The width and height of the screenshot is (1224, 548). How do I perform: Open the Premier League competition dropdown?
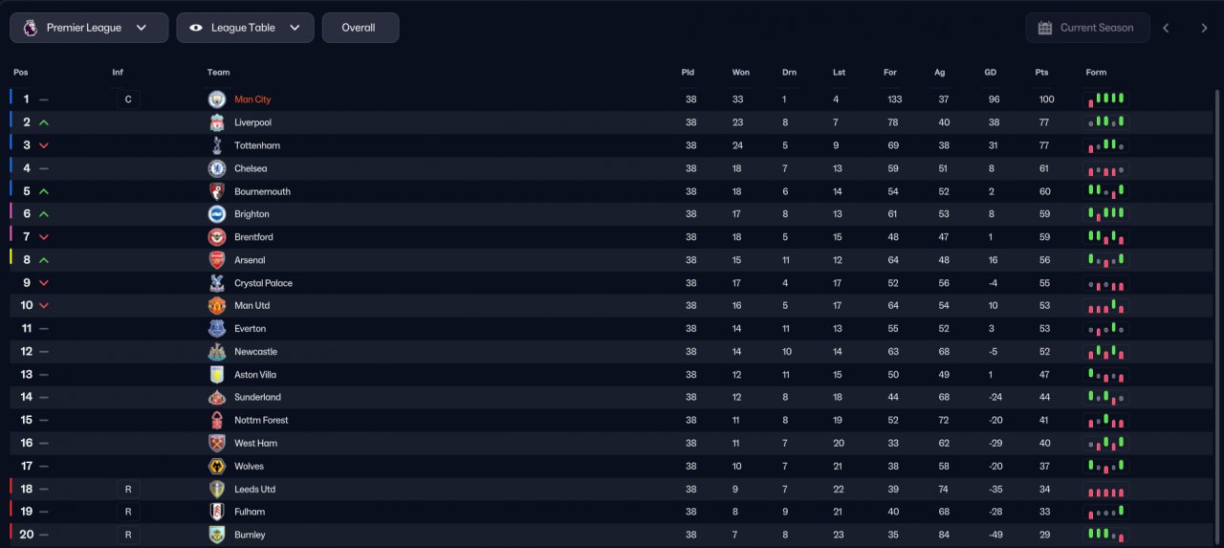[x=89, y=28]
